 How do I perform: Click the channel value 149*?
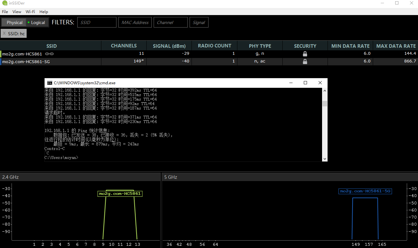point(139,61)
